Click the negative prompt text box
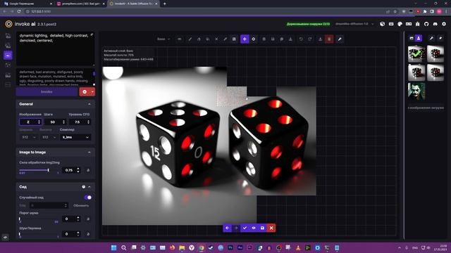This screenshot has width=451, height=253. pyautogui.click(x=55, y=77)
